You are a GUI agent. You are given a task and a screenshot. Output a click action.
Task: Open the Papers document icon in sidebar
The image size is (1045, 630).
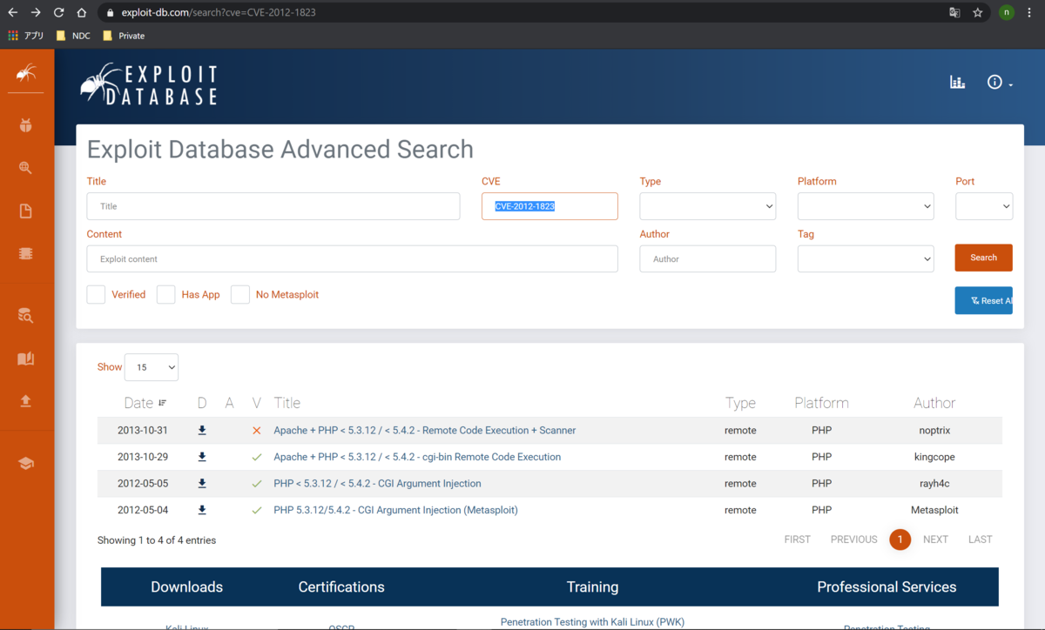(26, 211)
